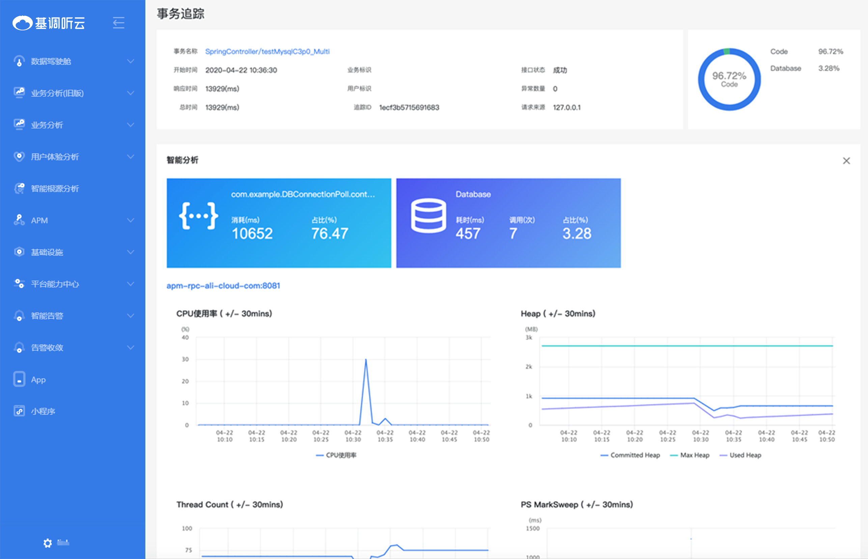Expand the 基础设施 menu chevron

click(x=130, y=252)
